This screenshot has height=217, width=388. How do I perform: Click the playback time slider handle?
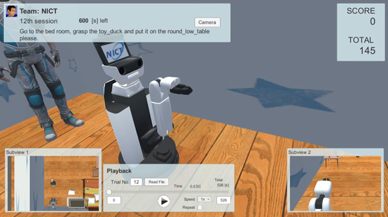[x=109, y=192]
